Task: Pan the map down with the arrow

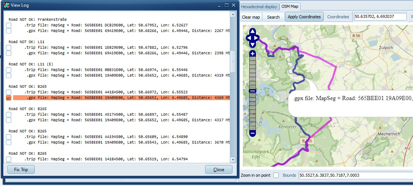Action: pos(253,44)
